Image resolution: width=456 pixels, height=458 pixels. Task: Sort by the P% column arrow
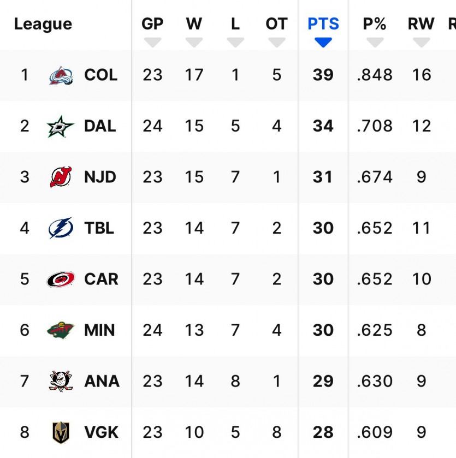coord(375,43)
